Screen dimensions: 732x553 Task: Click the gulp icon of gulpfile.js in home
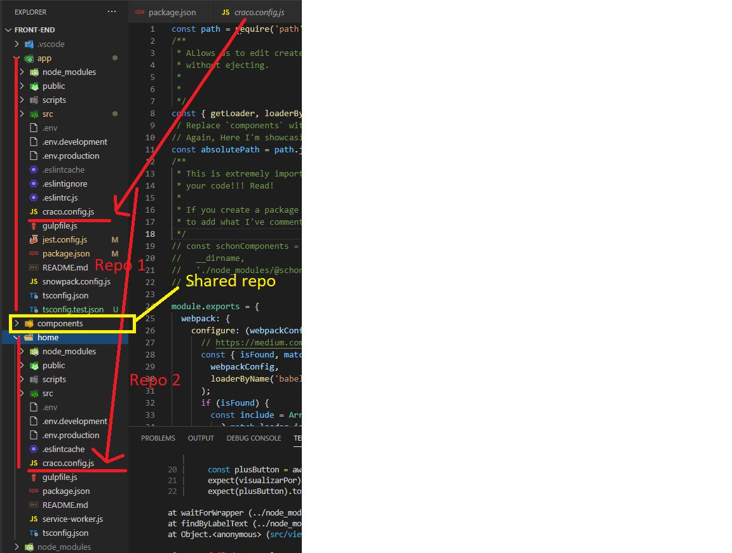click(x=34, y=477)
